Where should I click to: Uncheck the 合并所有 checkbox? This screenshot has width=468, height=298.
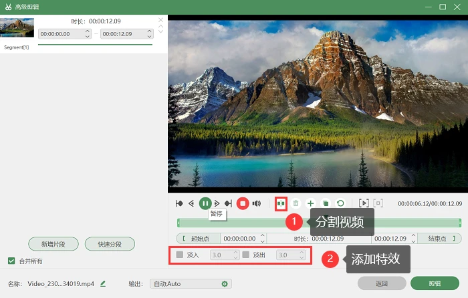(11, 261)
